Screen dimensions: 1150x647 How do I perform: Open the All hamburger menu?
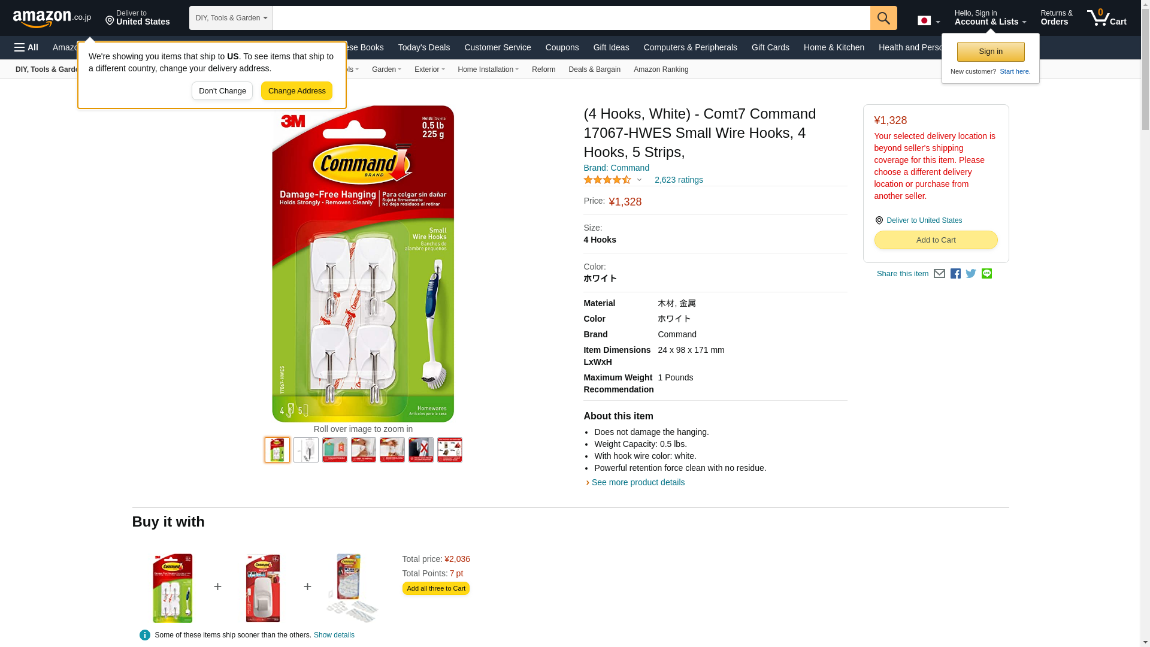click(x=26, y=47)
